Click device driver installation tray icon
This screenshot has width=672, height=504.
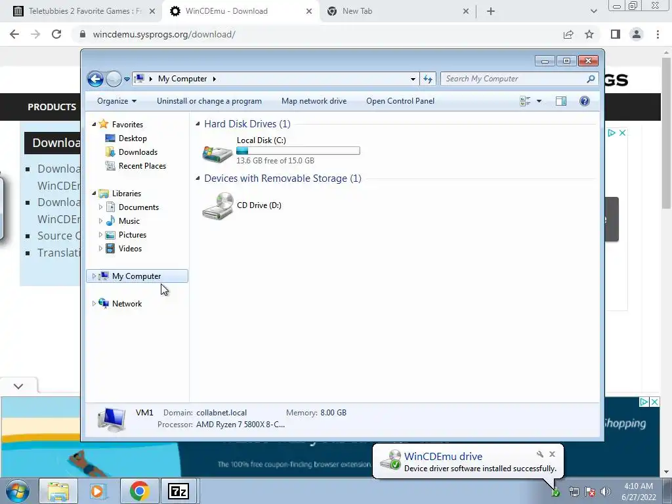555,492
